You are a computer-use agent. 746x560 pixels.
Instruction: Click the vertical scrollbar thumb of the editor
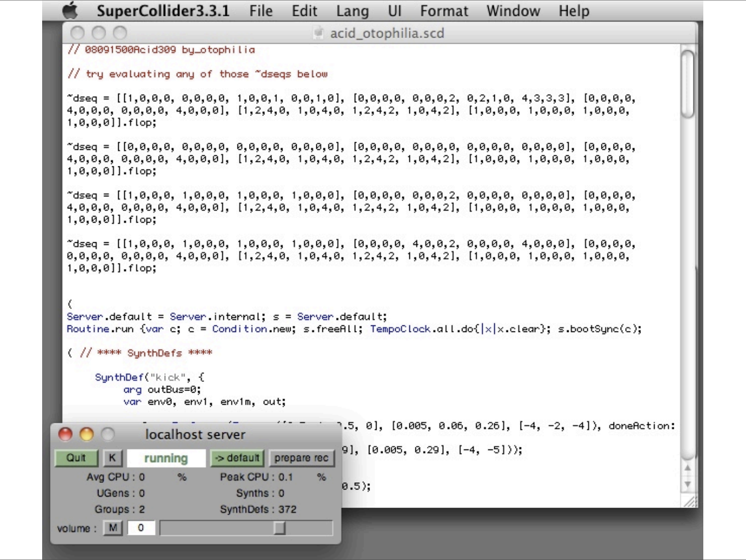pyautogui.click(x=687, y=83)
